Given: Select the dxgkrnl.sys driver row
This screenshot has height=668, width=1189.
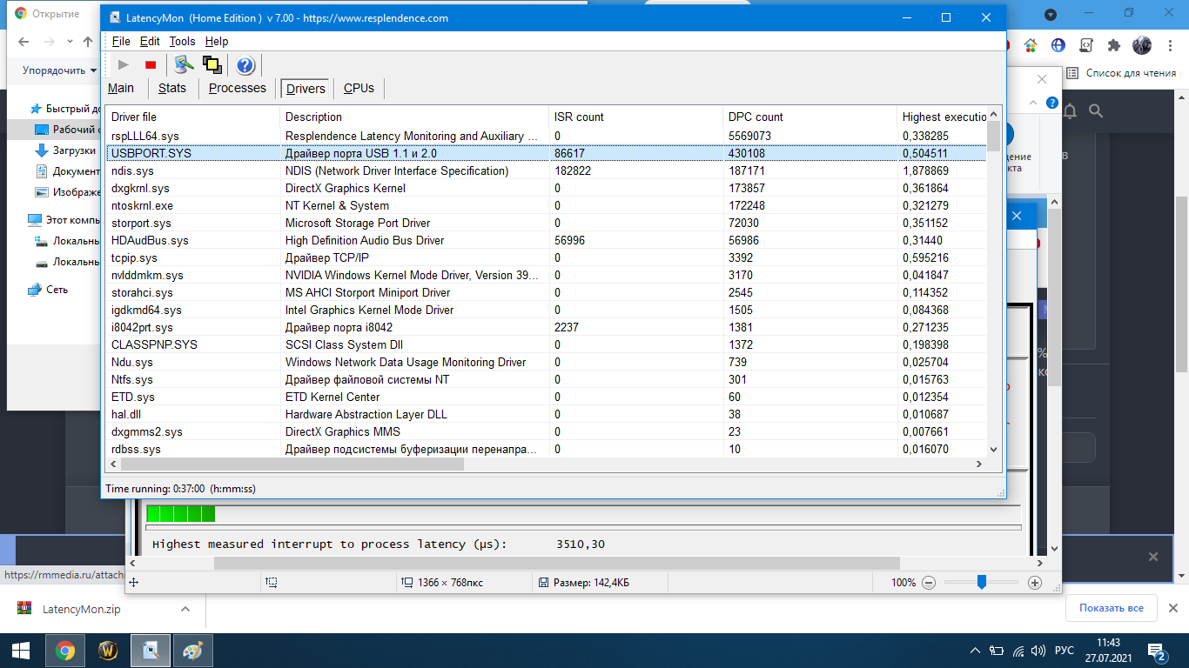Looking at the screenshot, I should click(x=547, y=188).
